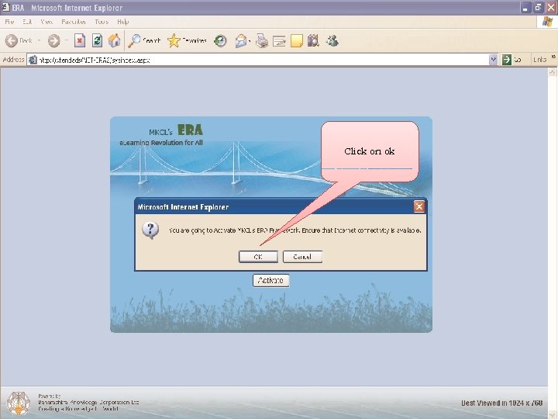Click the Activate button

pyautogui.click(x=270, y=280)
